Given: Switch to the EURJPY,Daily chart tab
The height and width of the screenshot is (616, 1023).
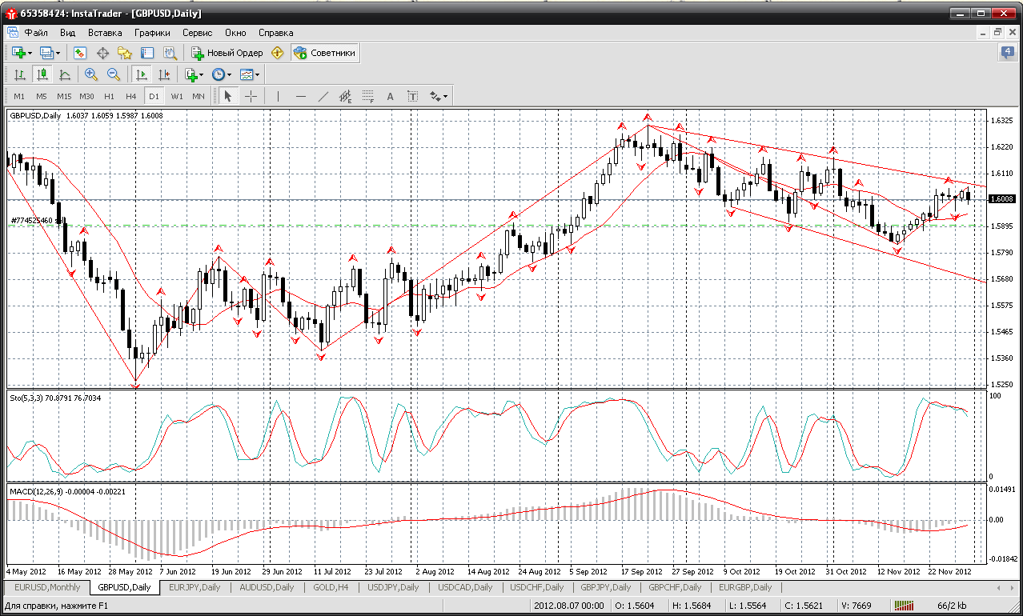Looking at the screenshot, I should [194, 587].
